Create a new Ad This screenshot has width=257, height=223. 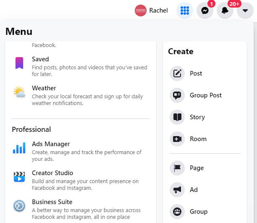205,190
